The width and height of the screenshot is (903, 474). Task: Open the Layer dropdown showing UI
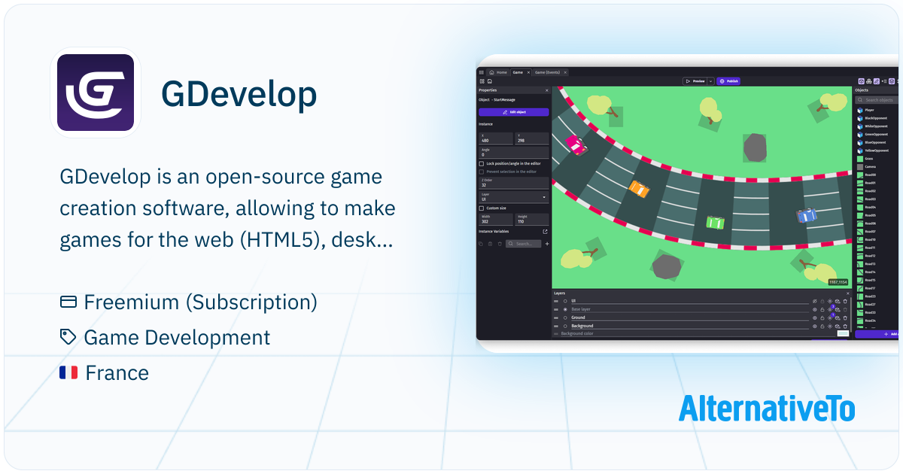(x=514, y=197)
